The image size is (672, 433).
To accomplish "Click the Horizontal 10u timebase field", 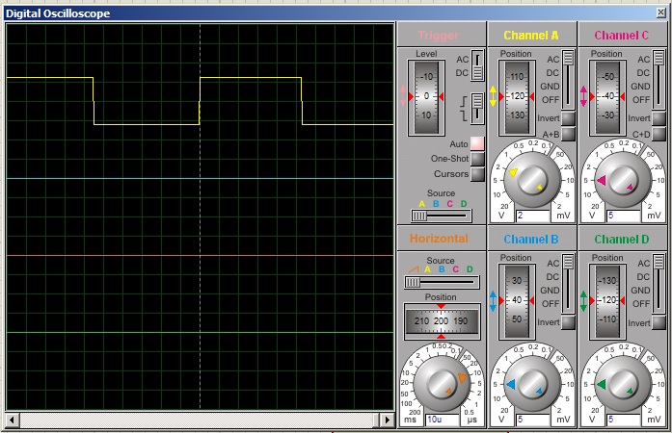I will coord(442,420).
